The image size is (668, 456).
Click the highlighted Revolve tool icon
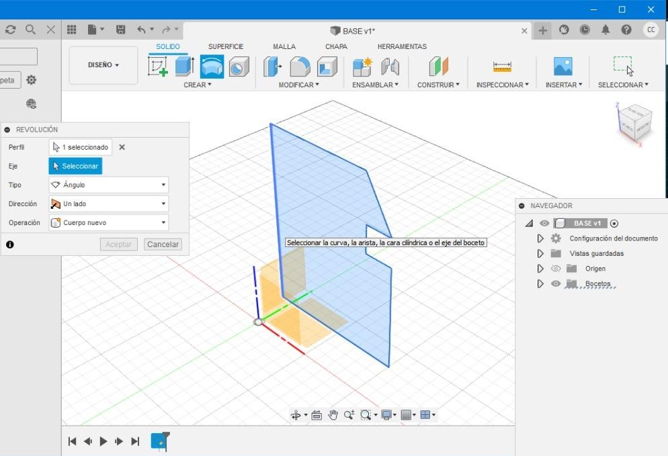212,66
